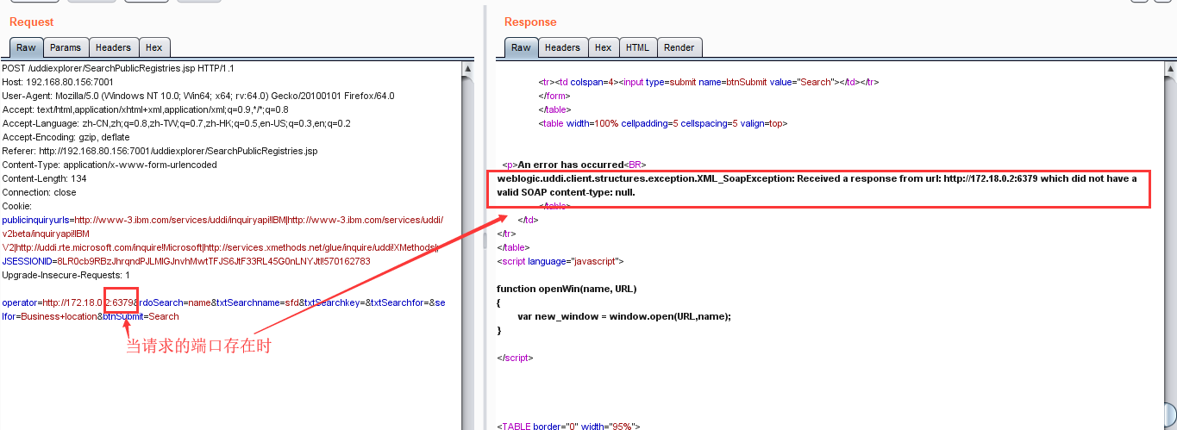Viewport: 1177px width, 430px height.
Task: Click the Content-Type header line
Action: 110,165
